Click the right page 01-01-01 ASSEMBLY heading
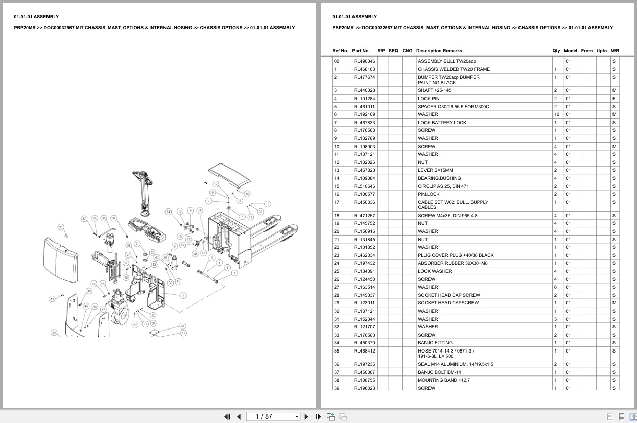The width and height of the screenshot is (637, 423). [x=355, y=17]
